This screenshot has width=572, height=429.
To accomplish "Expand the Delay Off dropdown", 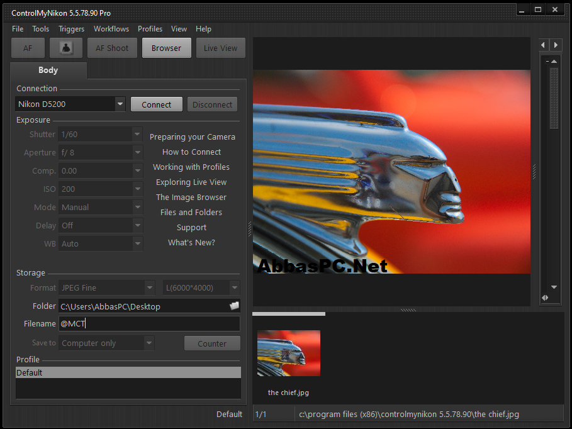I will [x=137, y=225].
